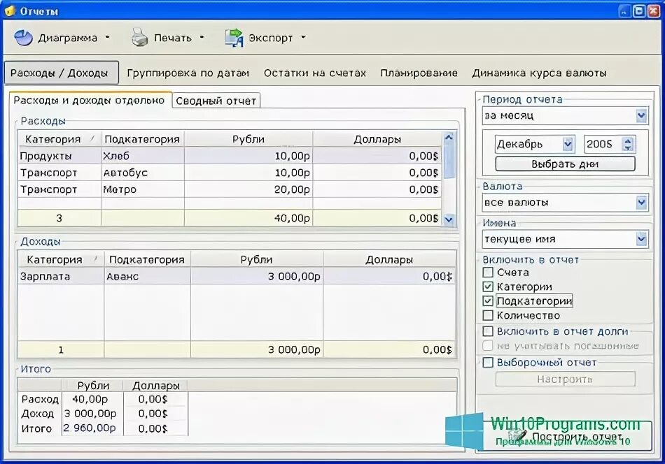The image size is (665, 464).
Task: Click the Расход row in Итого table
Action: [103, 399]
